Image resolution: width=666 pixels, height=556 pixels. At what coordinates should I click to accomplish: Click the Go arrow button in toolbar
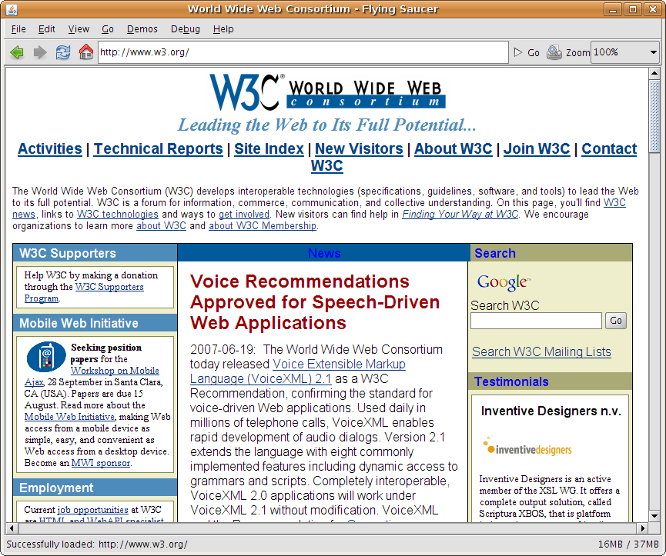tap(527, 52)
